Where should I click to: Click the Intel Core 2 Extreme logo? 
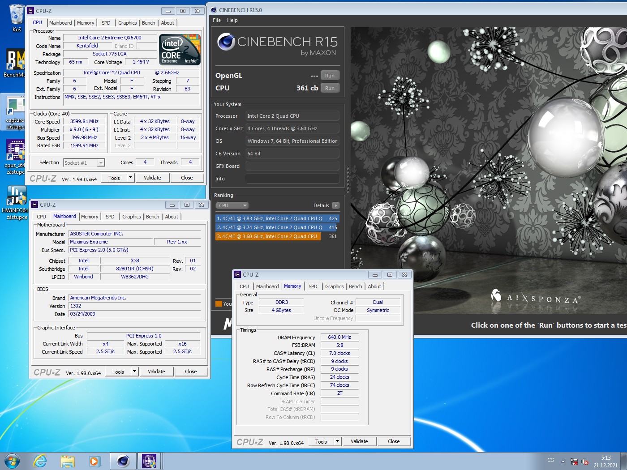(x=180, y=50)
